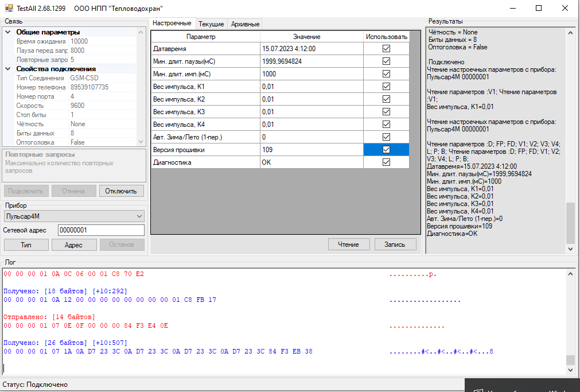Click the value cell 1999,9694824
Image resolution: width=580 pixels, height=392 pixels.
(x=312, y=61)
